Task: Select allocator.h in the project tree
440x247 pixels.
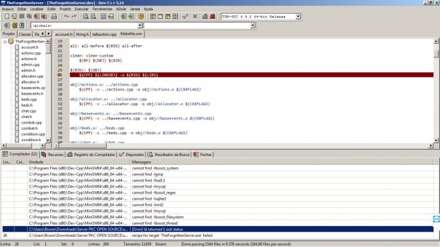Action: pos(30,82)
